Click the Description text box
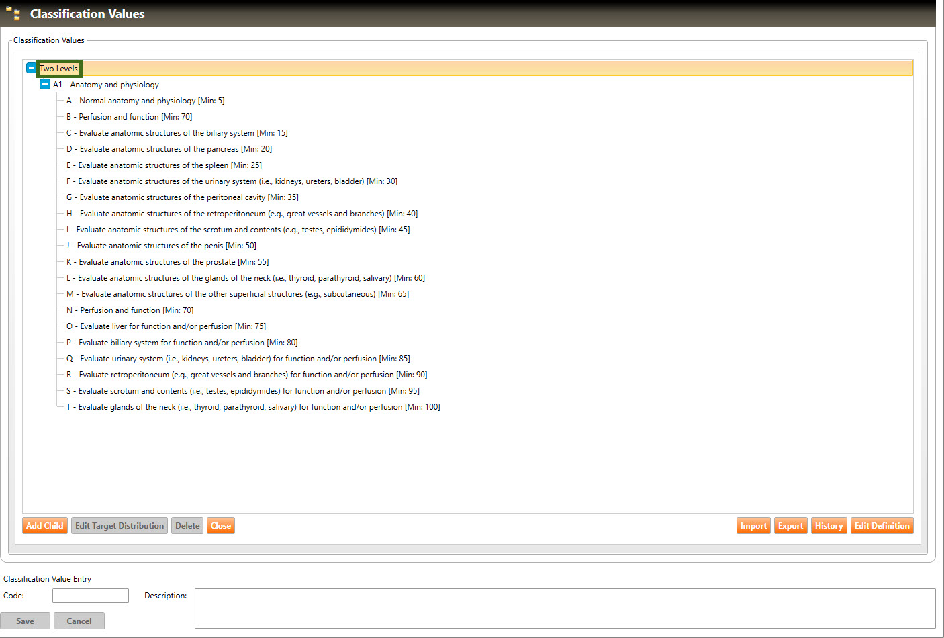Image resolution: width=944 pixels, height=638 pixels. tap(565, 608)
